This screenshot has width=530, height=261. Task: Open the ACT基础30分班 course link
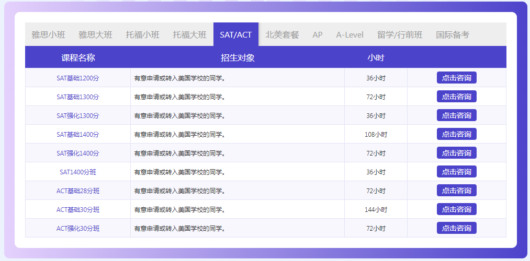[x=78, y=209]
